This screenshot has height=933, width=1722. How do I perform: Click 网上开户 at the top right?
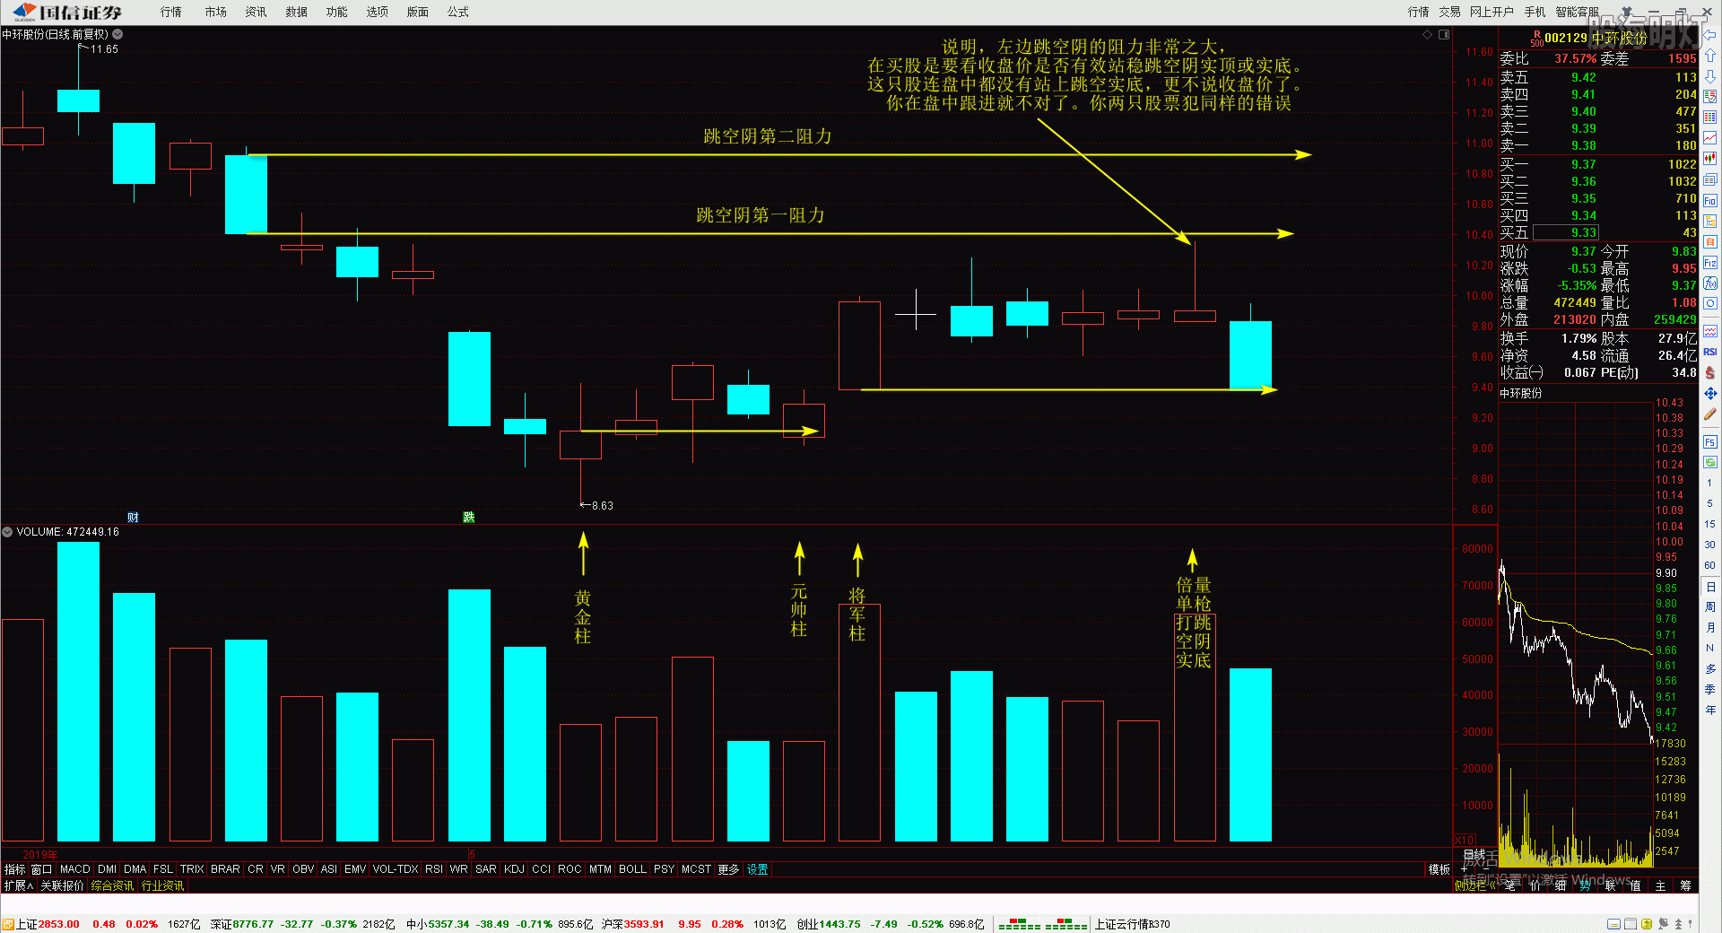[1492, 12]
